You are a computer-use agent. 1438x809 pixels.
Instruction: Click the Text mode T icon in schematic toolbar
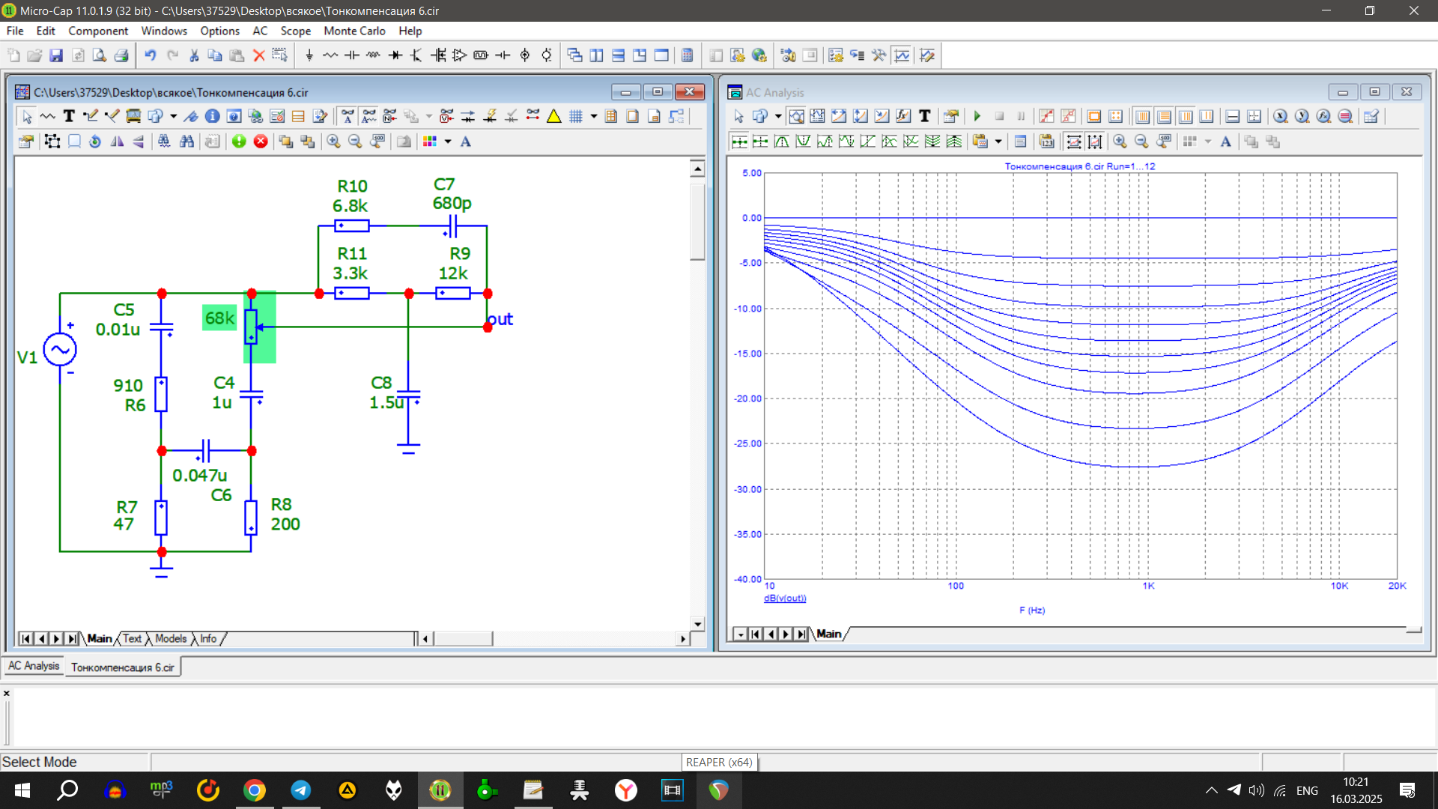click(69, 116)
